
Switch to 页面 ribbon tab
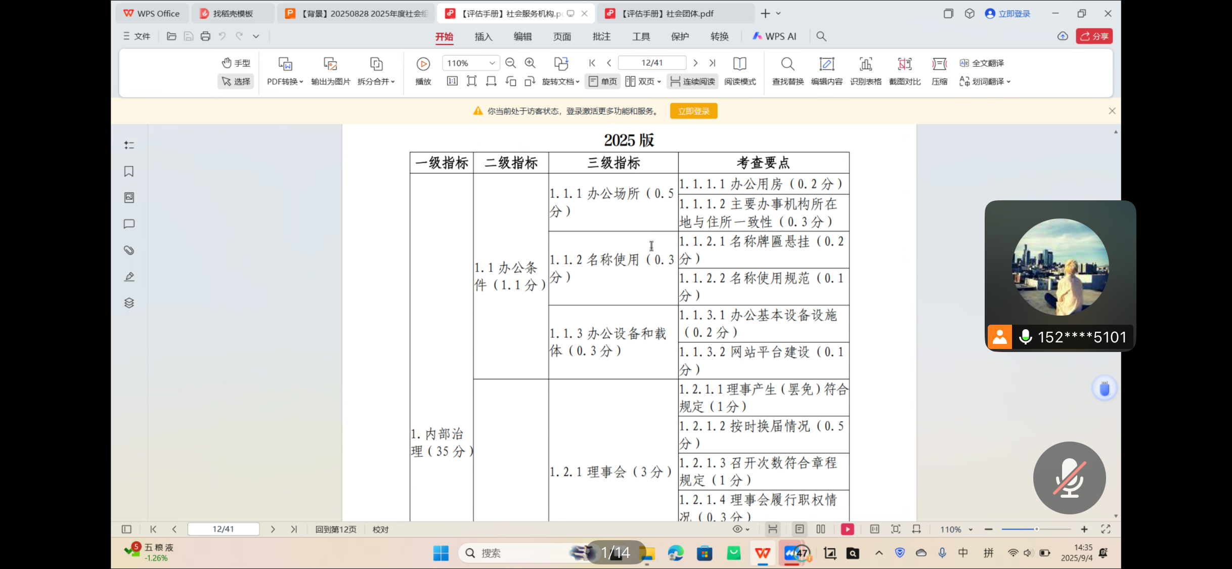[x=562, y=36]
